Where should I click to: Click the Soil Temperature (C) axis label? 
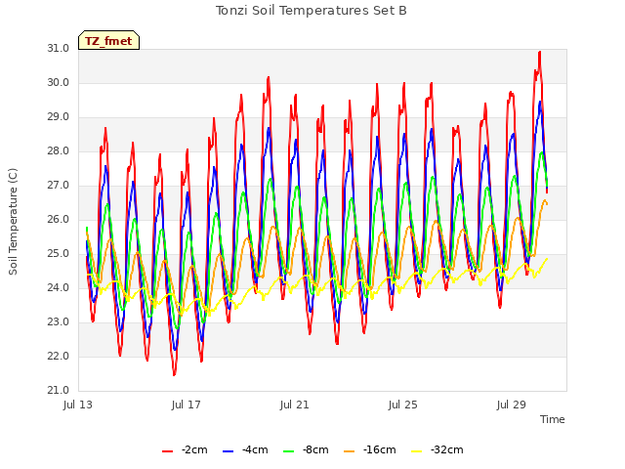13,222
